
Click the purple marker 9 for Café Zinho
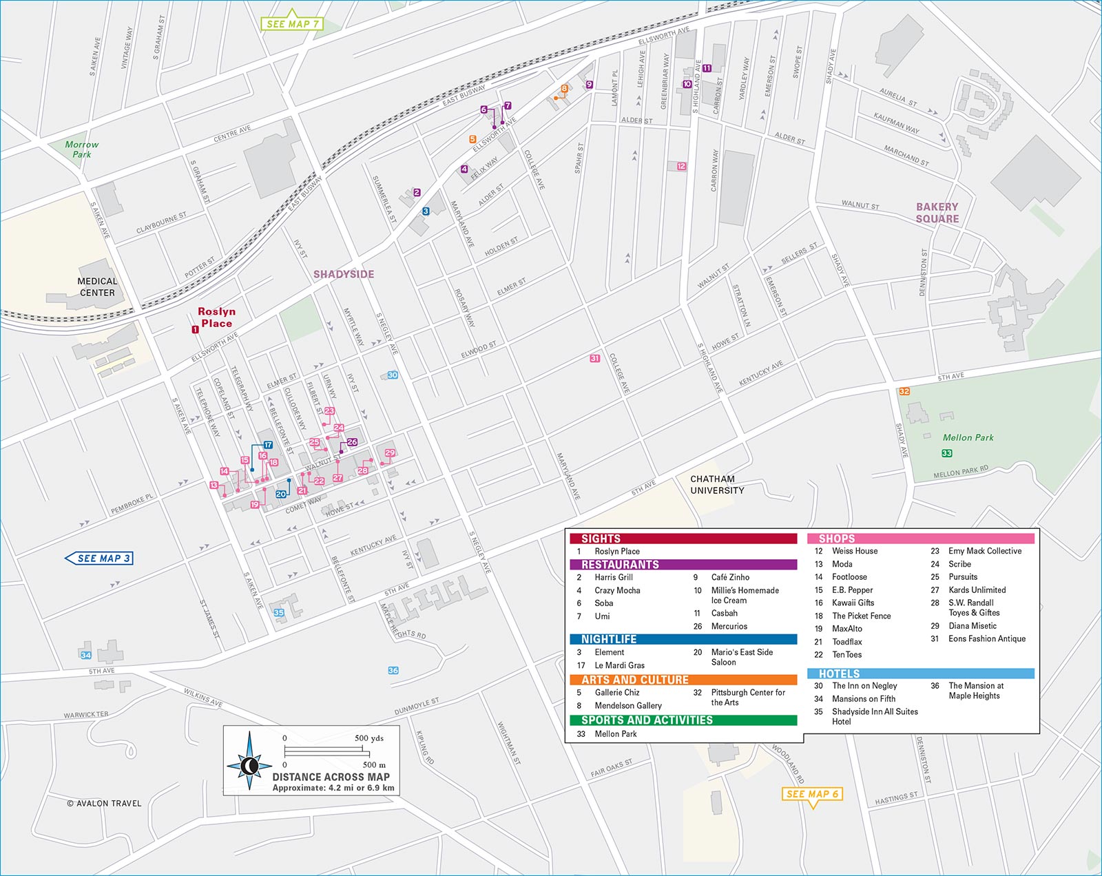[589, 85]
